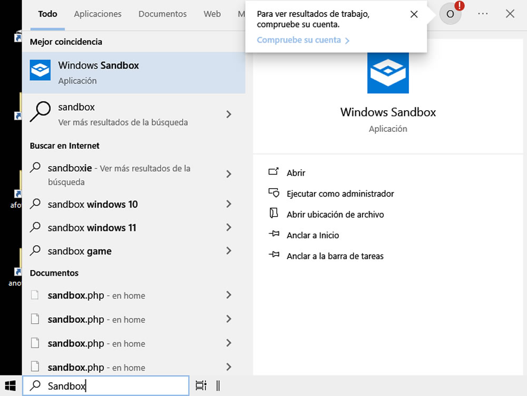Click the user account avatar icon
The width and height of the screenshot is (527, 396).
pyautogui.click(x=450, y=14)
